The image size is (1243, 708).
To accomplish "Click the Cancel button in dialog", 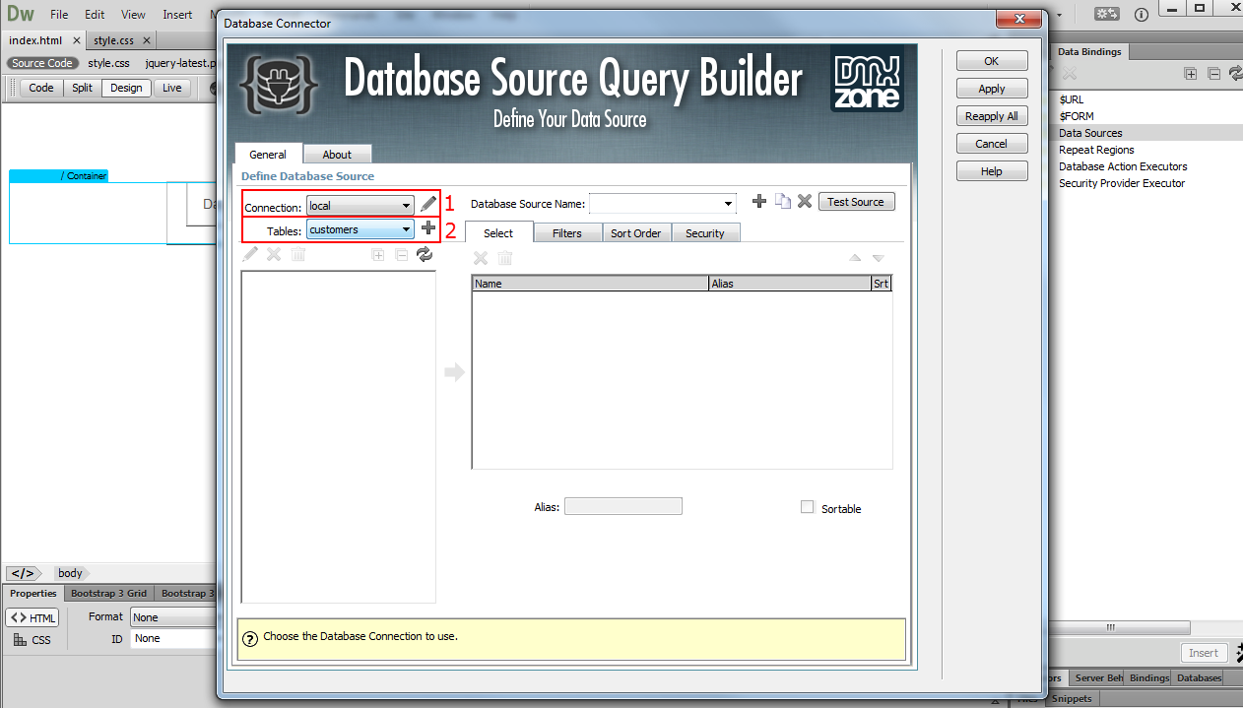I will (992, 144).
